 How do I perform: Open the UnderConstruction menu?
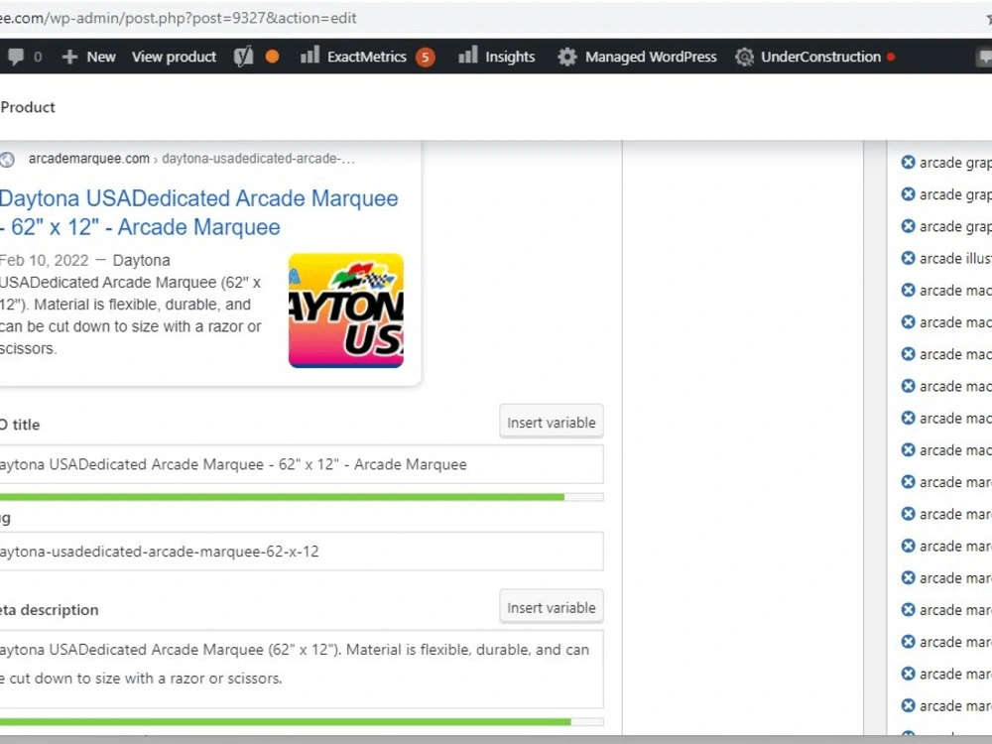coord(814,57)
